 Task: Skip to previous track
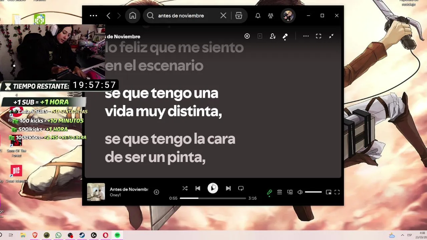(197, 188)
